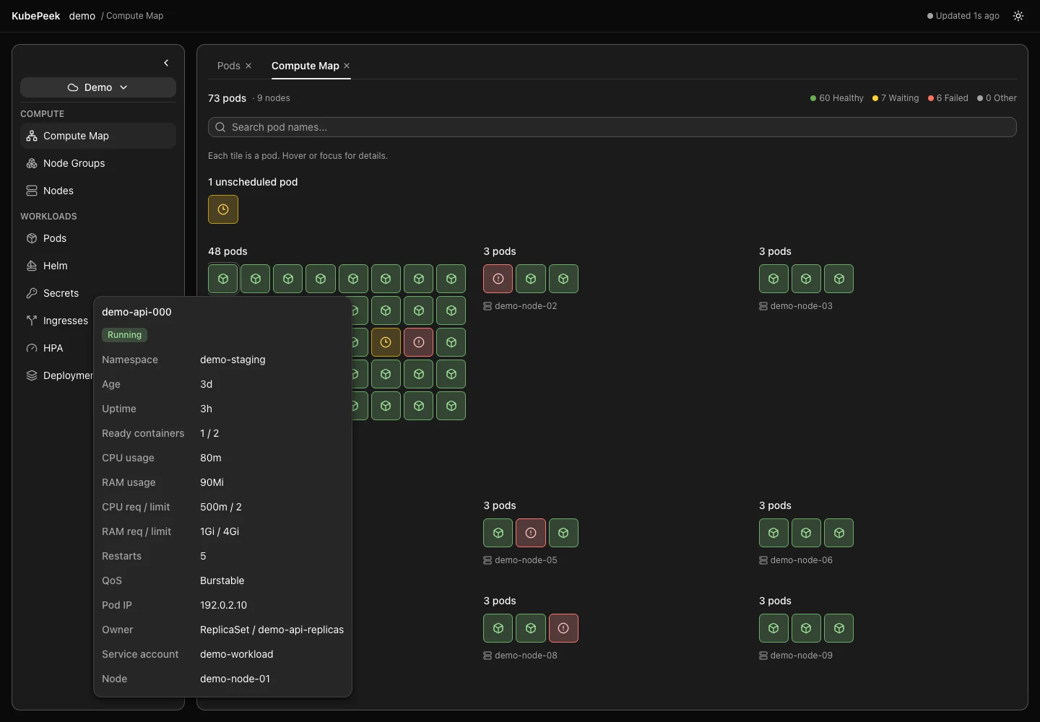Open Compute Map in the sidebar
This screenshot has height=722, width=1040.
98,136
